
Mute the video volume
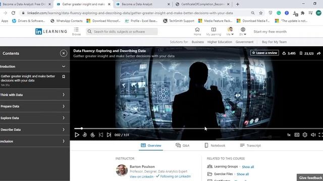click(x=313, y=135)
